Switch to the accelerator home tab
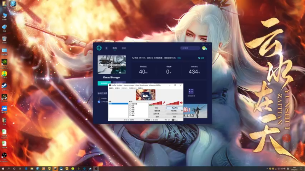This screenshot has height=171, width=305. click(x=115, y=48)
